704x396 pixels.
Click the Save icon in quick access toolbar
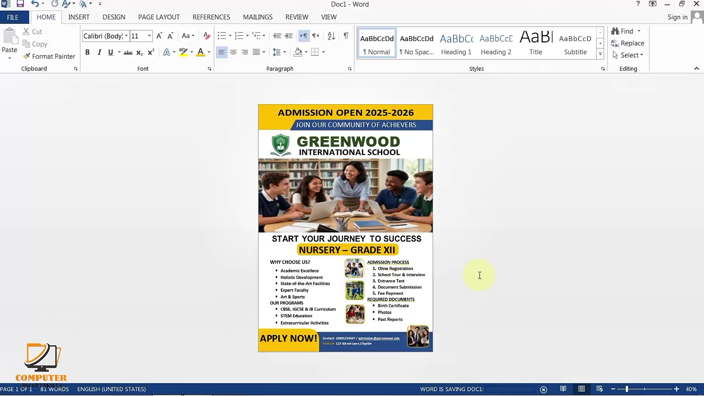(20, 4)
